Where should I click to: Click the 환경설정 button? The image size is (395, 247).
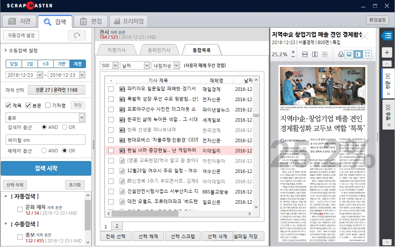coord(378,20)
